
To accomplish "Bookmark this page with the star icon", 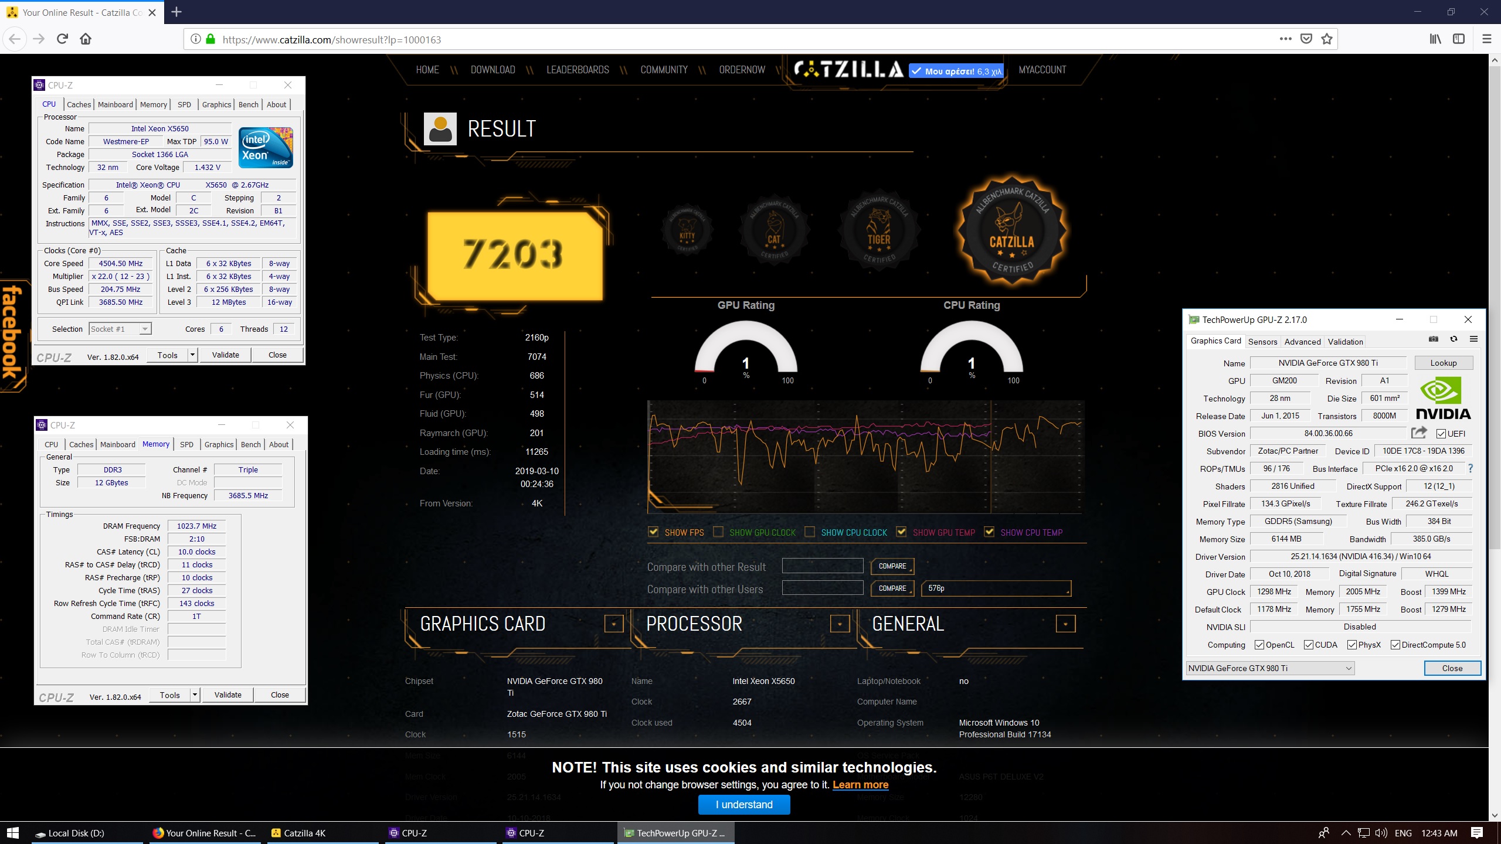I will pyautogui.click(x=1327, y=39).
